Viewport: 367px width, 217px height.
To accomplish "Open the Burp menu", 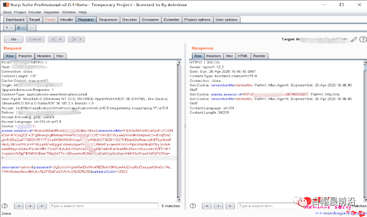I will pos(7,12).
